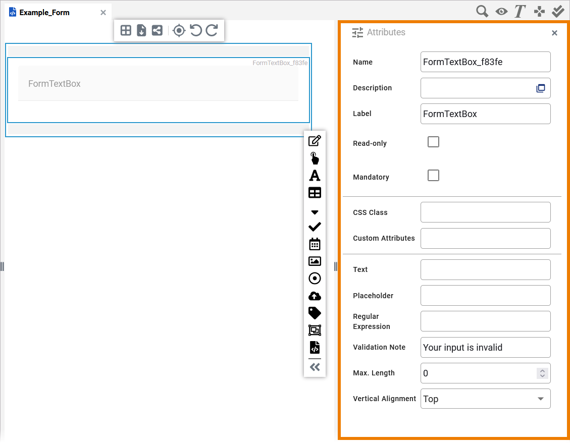Click the redo arrow in canvas toolbar
Image resolution: width=570 pixels, height=443 pixels.
click(x=212, y=31)
